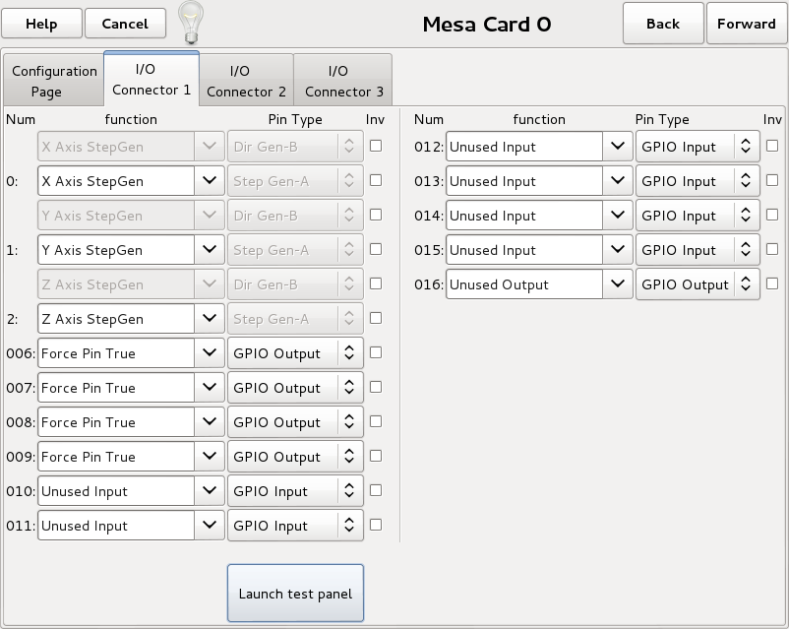Screen dimensions: 789x629
Task: Open function dropdown arrow for pin 013
Action: click(x=618, y=181)
